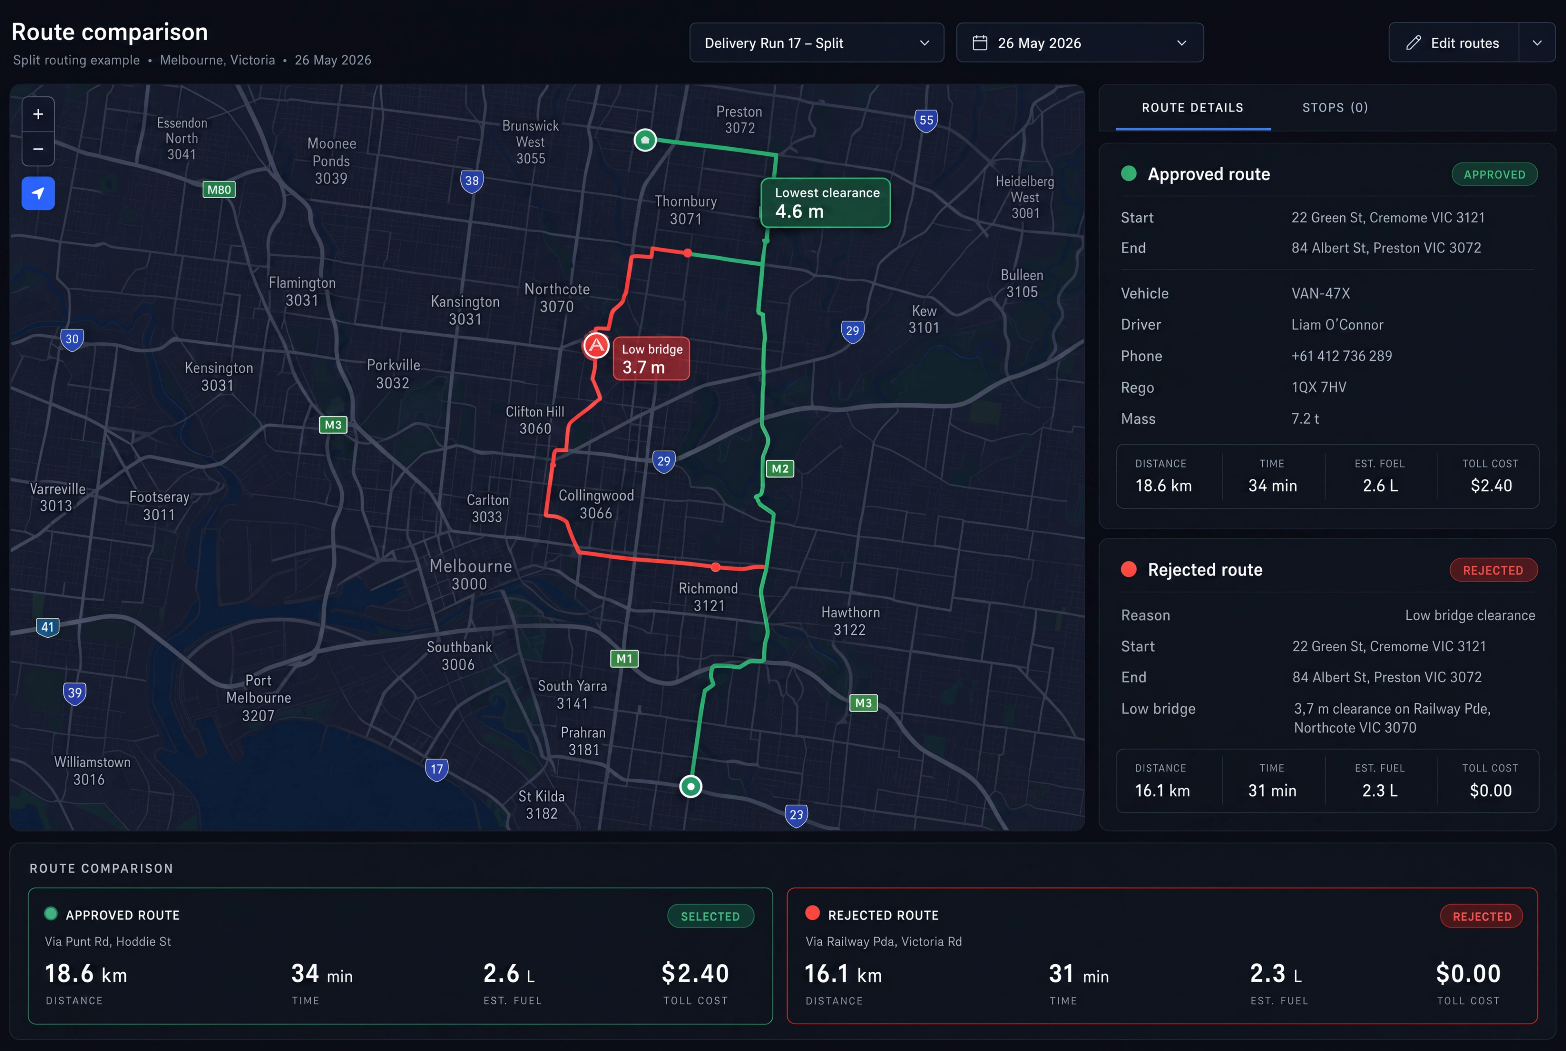Click the green destination marker near Preston

pyautogui.click(x=645, y=140)
